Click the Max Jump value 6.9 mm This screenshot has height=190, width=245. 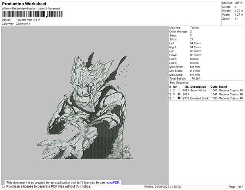(x=195, y=75)
